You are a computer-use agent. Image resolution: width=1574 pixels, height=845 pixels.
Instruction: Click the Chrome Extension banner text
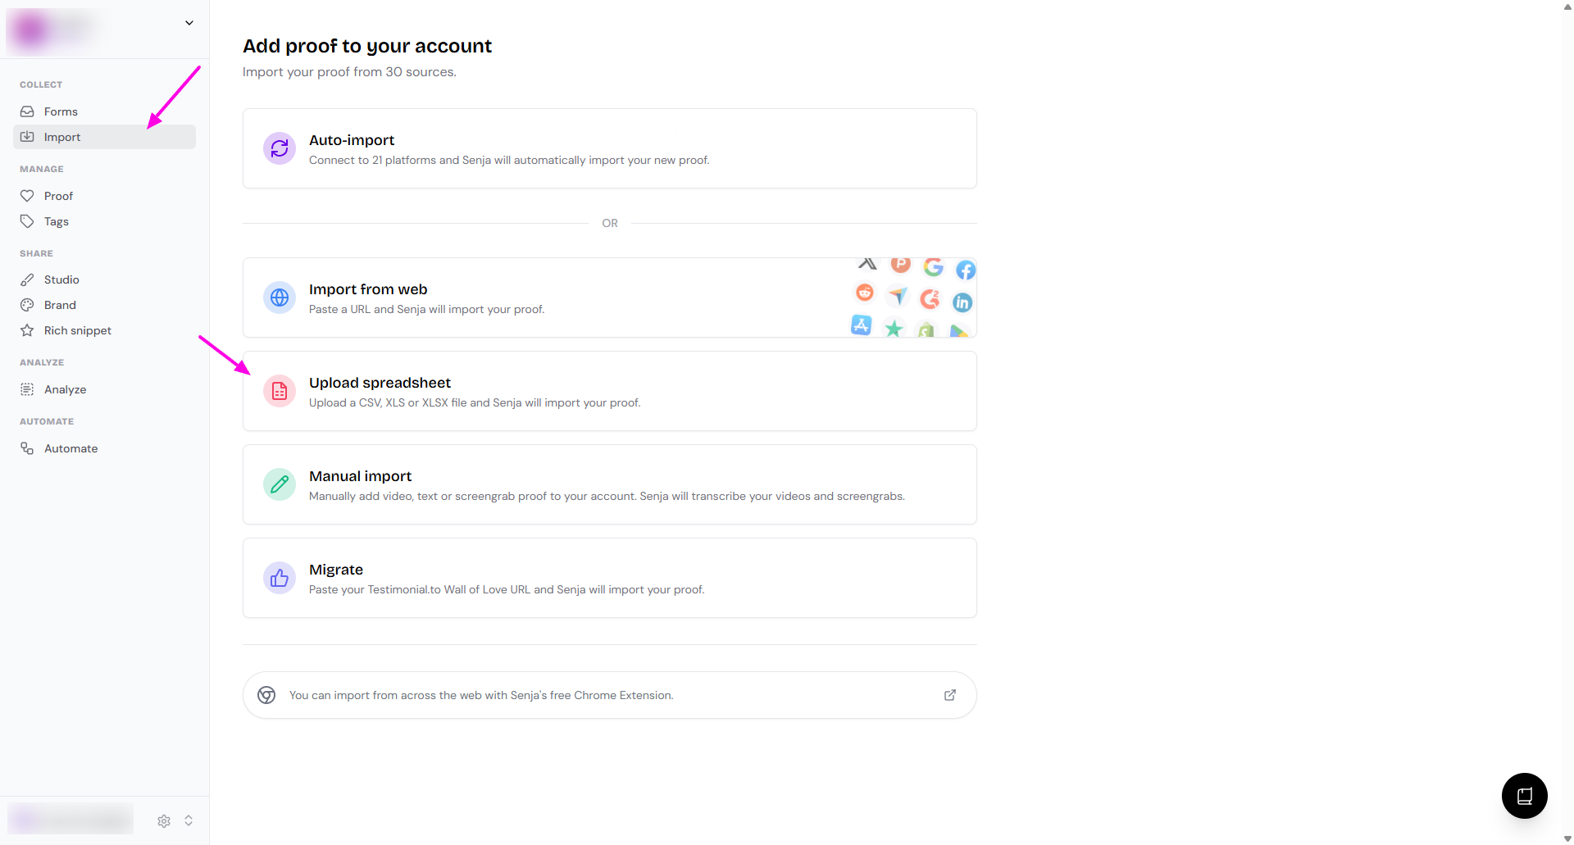(x=481, y=695)
